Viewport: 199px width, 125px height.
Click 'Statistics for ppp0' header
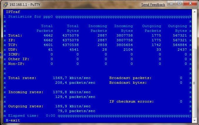tap(30, 16)
